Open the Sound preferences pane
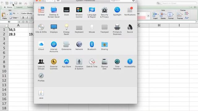198x111 pixels. point(130,29)
